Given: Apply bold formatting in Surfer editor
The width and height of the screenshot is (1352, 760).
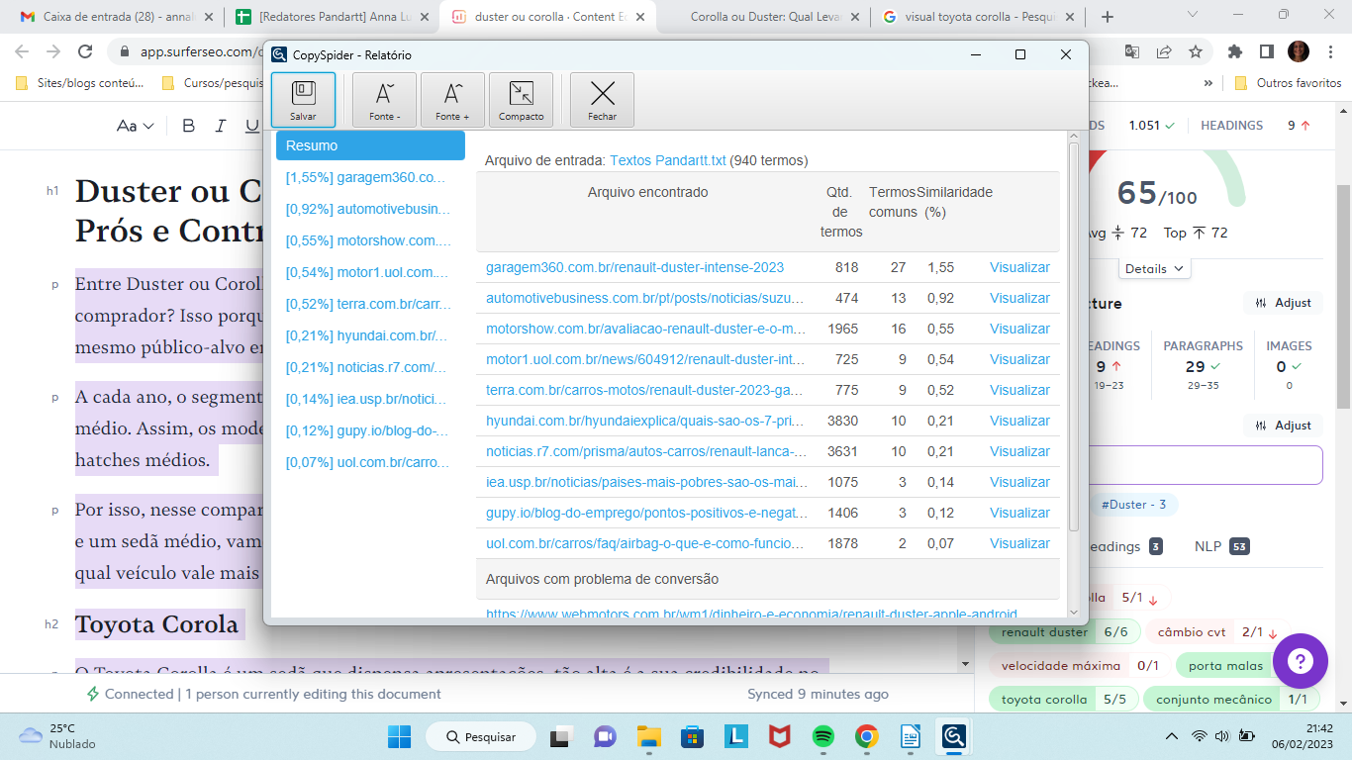Looking at the screenshot, I should click(189, 126).
